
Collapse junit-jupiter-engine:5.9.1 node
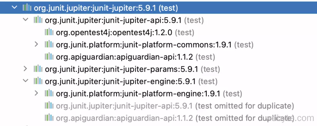point(25,81)
